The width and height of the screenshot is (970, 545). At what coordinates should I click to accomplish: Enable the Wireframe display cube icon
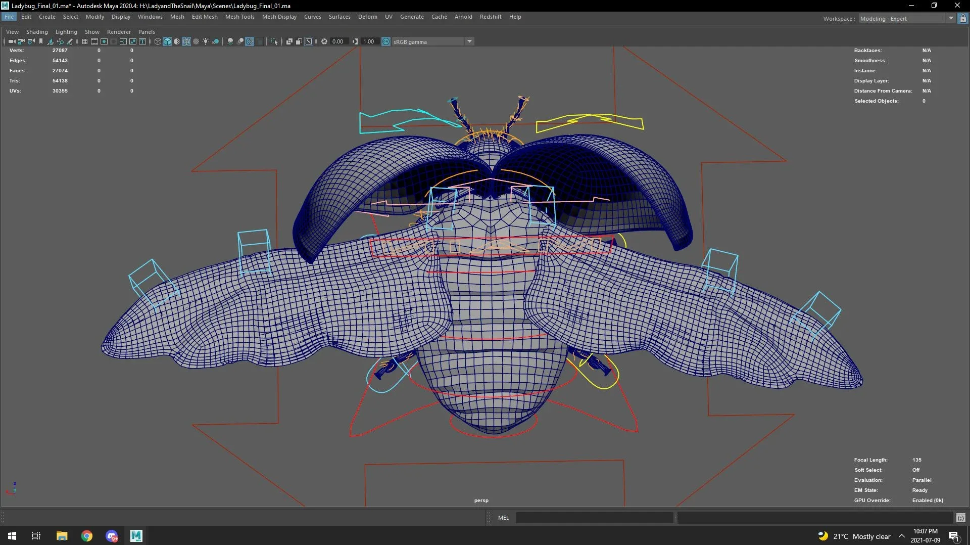click(x=158, y=41)
